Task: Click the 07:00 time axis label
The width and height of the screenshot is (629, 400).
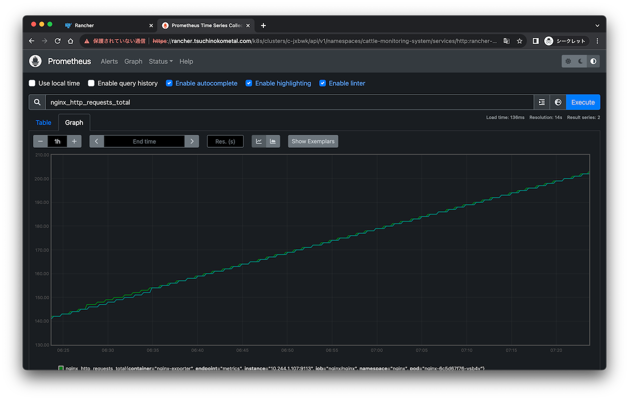Action: click(377, 350)
